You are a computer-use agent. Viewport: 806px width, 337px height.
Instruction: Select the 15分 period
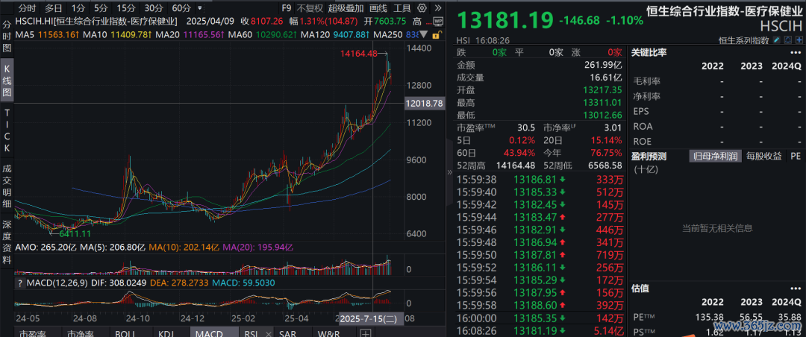(126, 8)
